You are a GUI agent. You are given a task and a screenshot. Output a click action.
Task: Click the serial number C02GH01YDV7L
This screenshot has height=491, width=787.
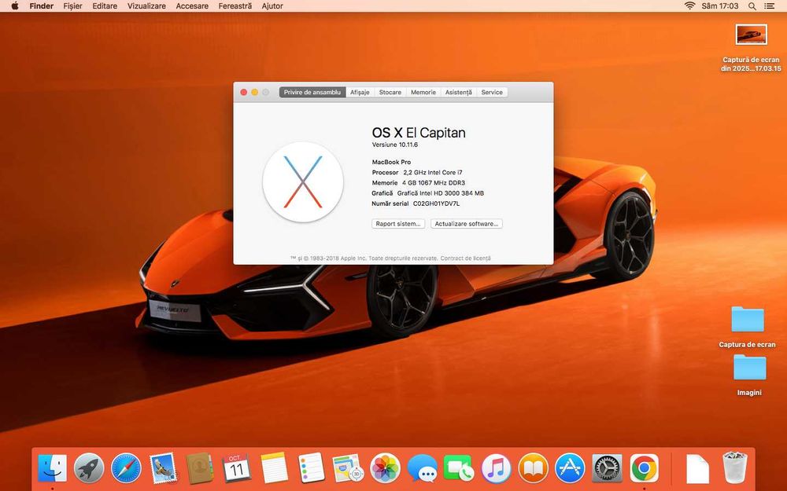point(436,203)
